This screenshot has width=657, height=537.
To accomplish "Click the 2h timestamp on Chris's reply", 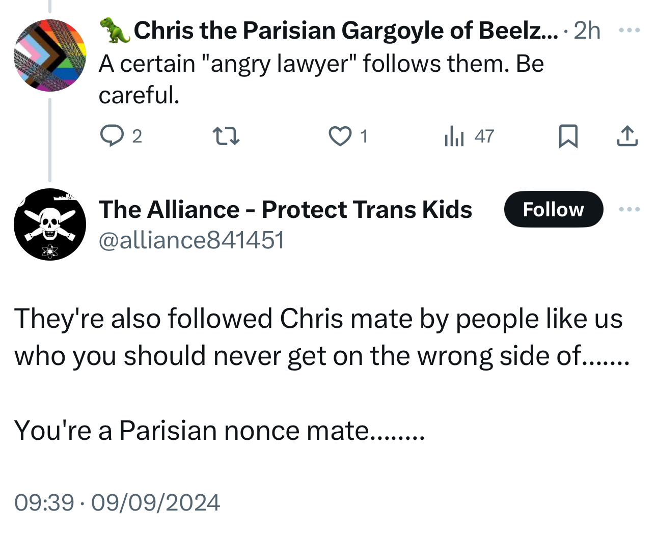I will tap(587, 31).
